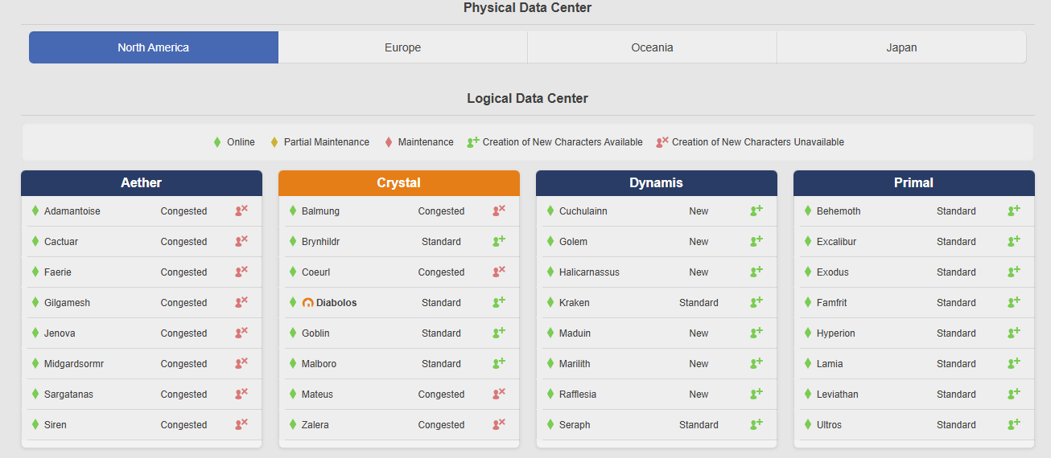The width and height of the screenshot is (1051, 458).
Task: Select the Rafflesia world name
Action: 578,395
